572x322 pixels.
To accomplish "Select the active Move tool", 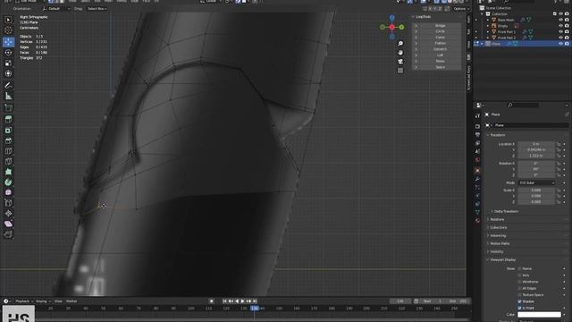I will pos(8,42).
